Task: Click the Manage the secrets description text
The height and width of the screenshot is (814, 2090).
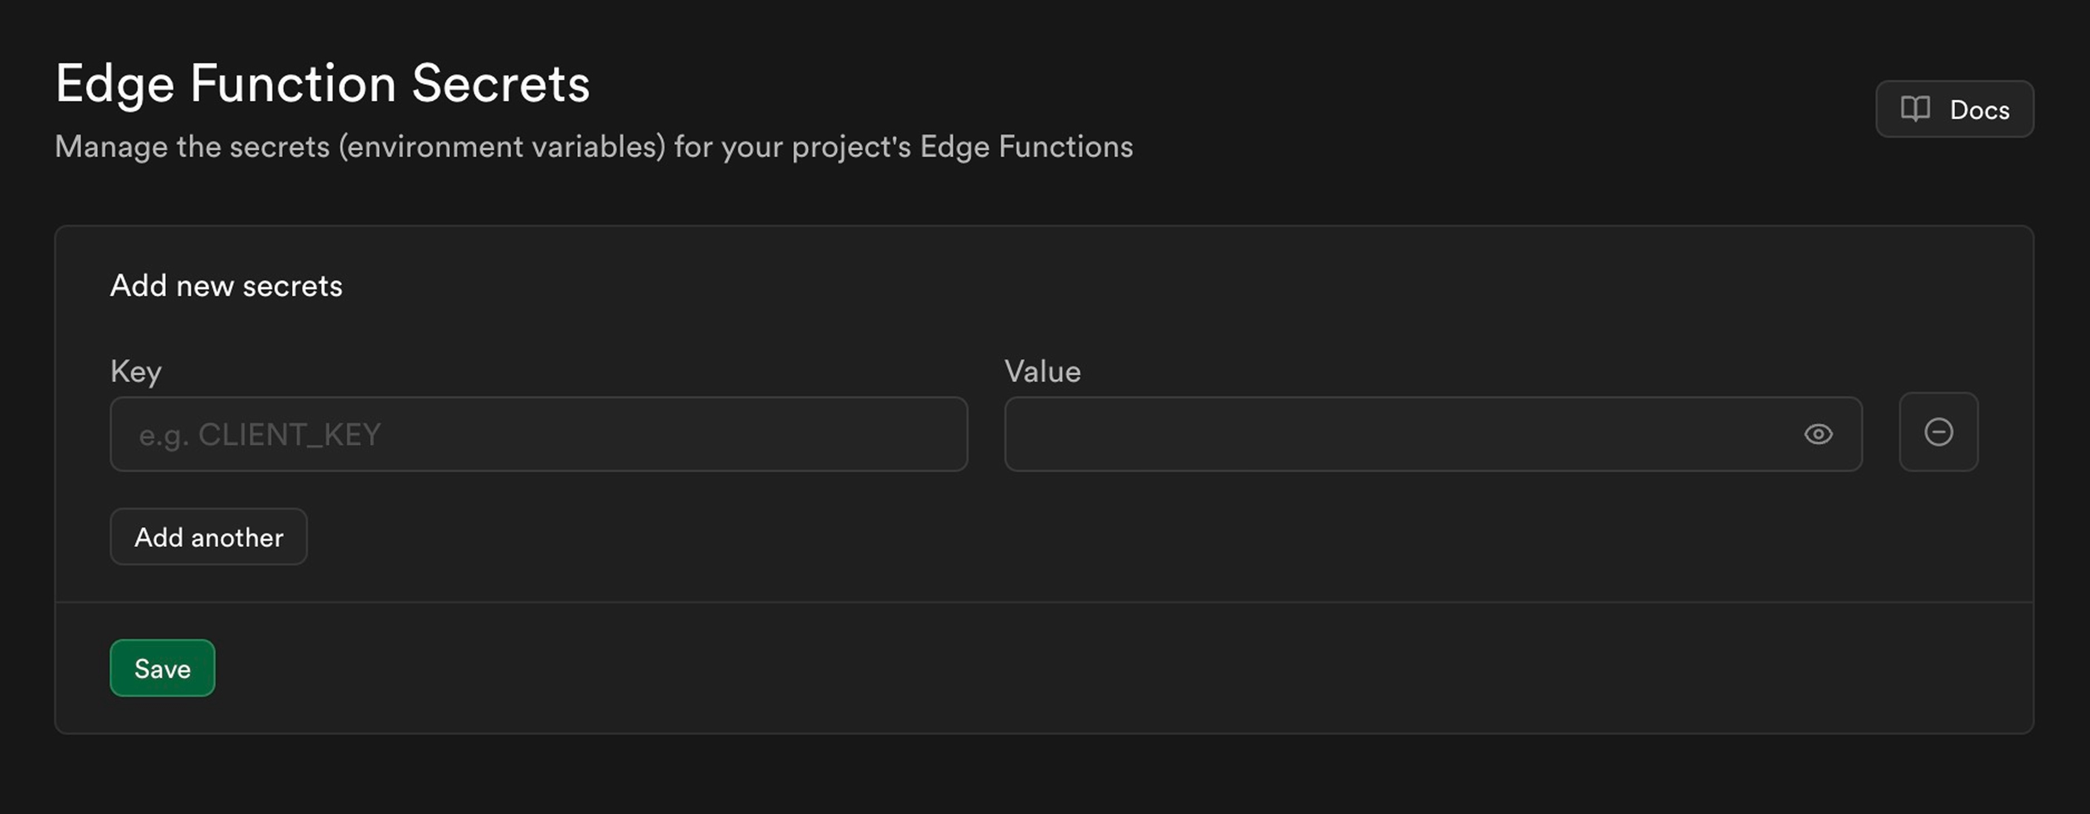Action: 594,148
